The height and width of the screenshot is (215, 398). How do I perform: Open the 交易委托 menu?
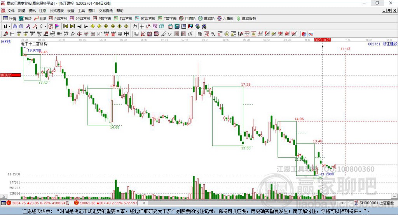click(x=106, y=10)
